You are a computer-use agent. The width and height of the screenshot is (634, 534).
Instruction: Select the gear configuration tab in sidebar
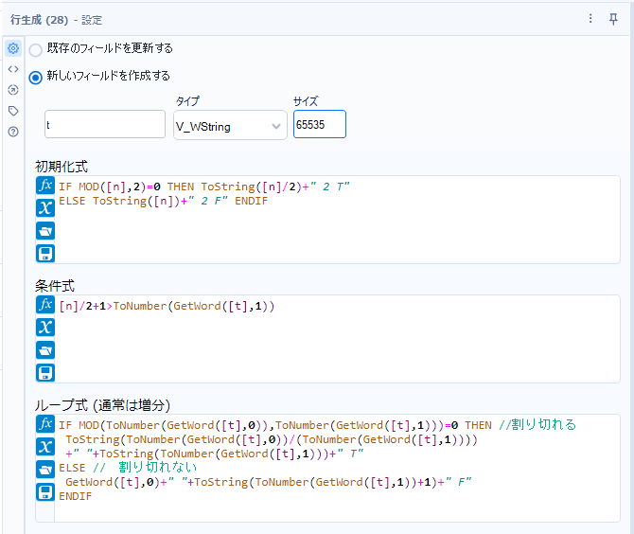(x=13, y=48)
